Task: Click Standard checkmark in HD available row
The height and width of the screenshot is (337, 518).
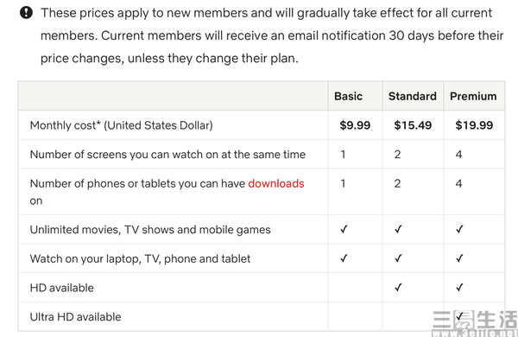Action: 398,288
